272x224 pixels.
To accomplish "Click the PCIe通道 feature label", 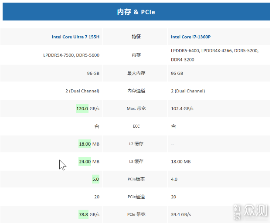I will 136,197.
